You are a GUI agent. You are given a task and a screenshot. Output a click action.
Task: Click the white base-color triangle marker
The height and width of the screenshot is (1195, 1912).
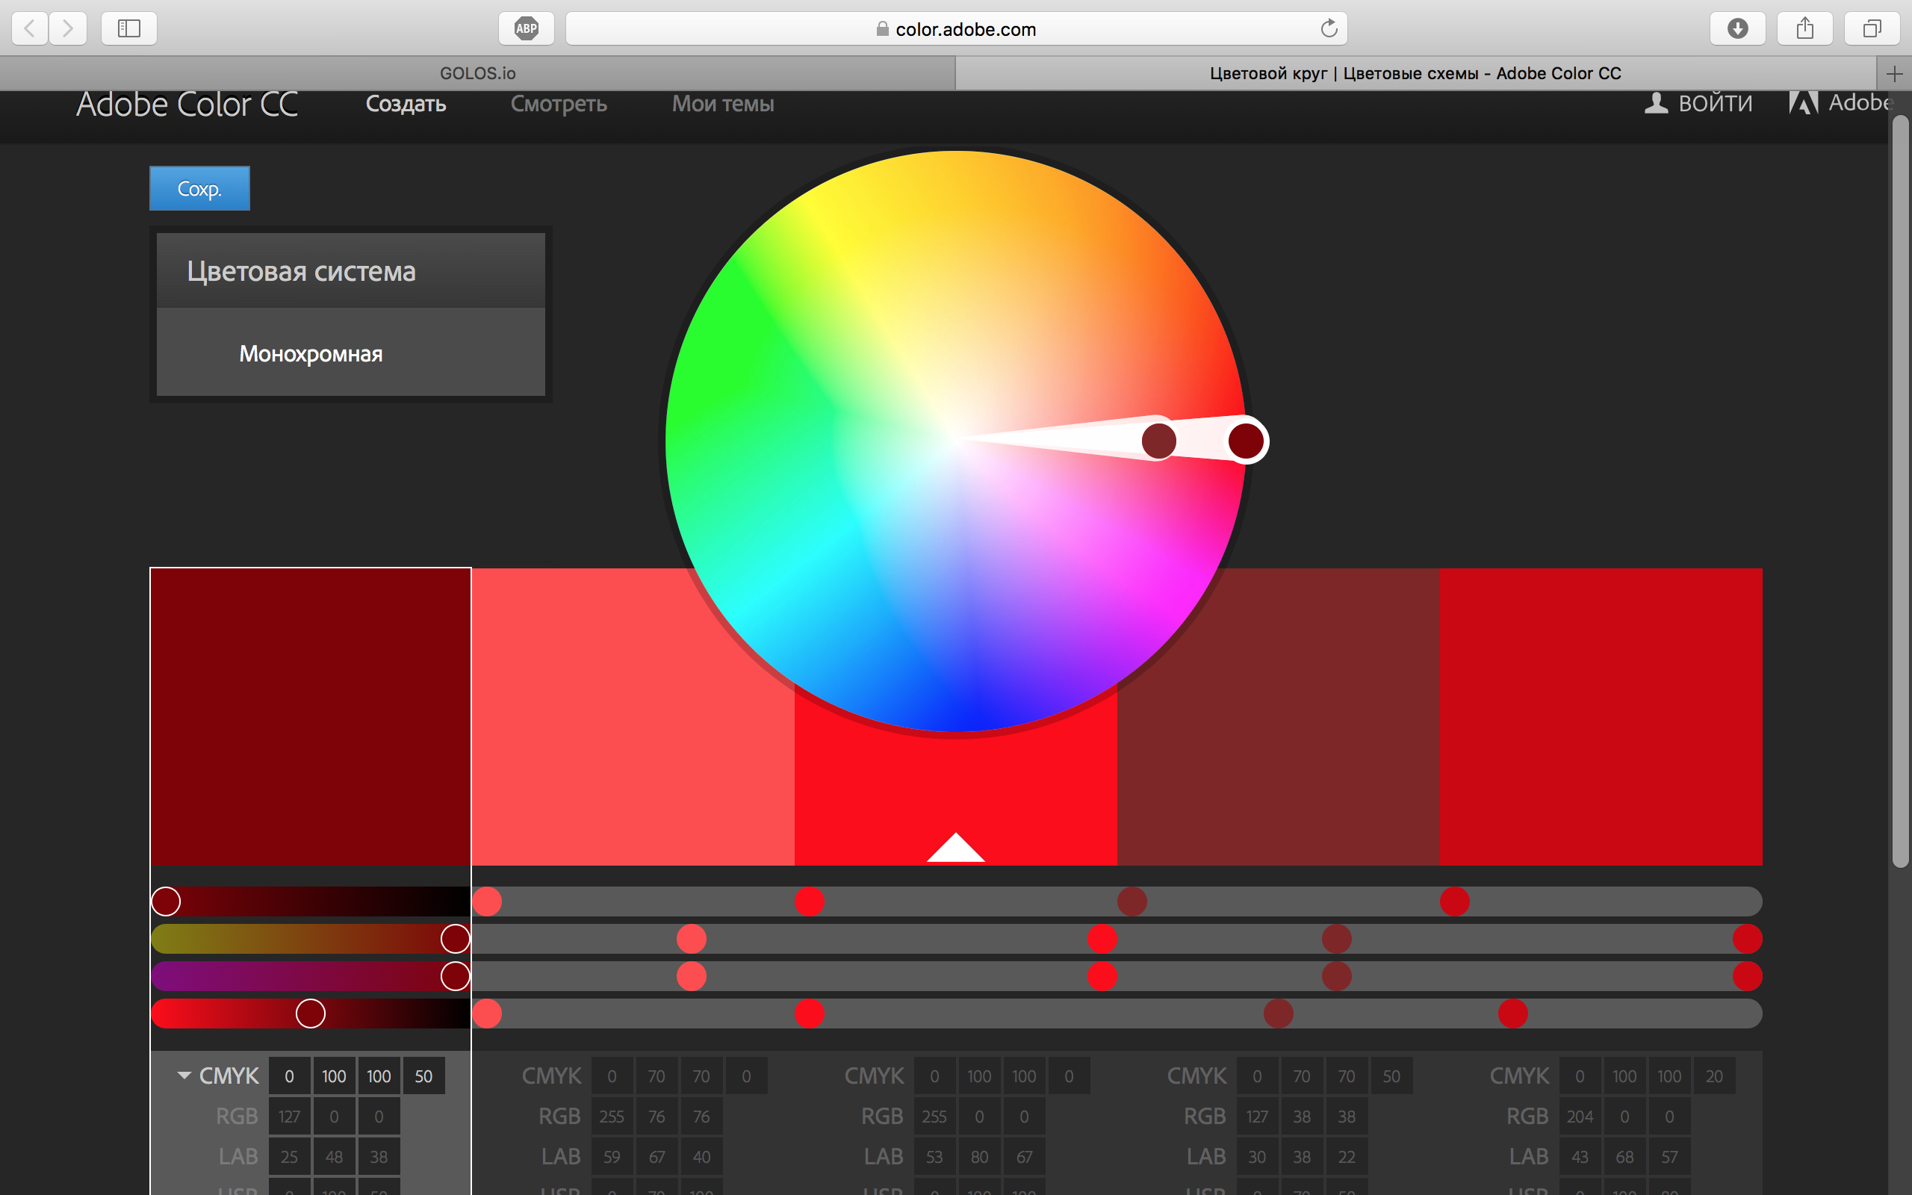coord(955,847)
